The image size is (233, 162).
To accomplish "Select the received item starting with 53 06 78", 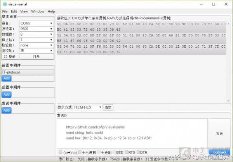I will (x=141, y=49).
